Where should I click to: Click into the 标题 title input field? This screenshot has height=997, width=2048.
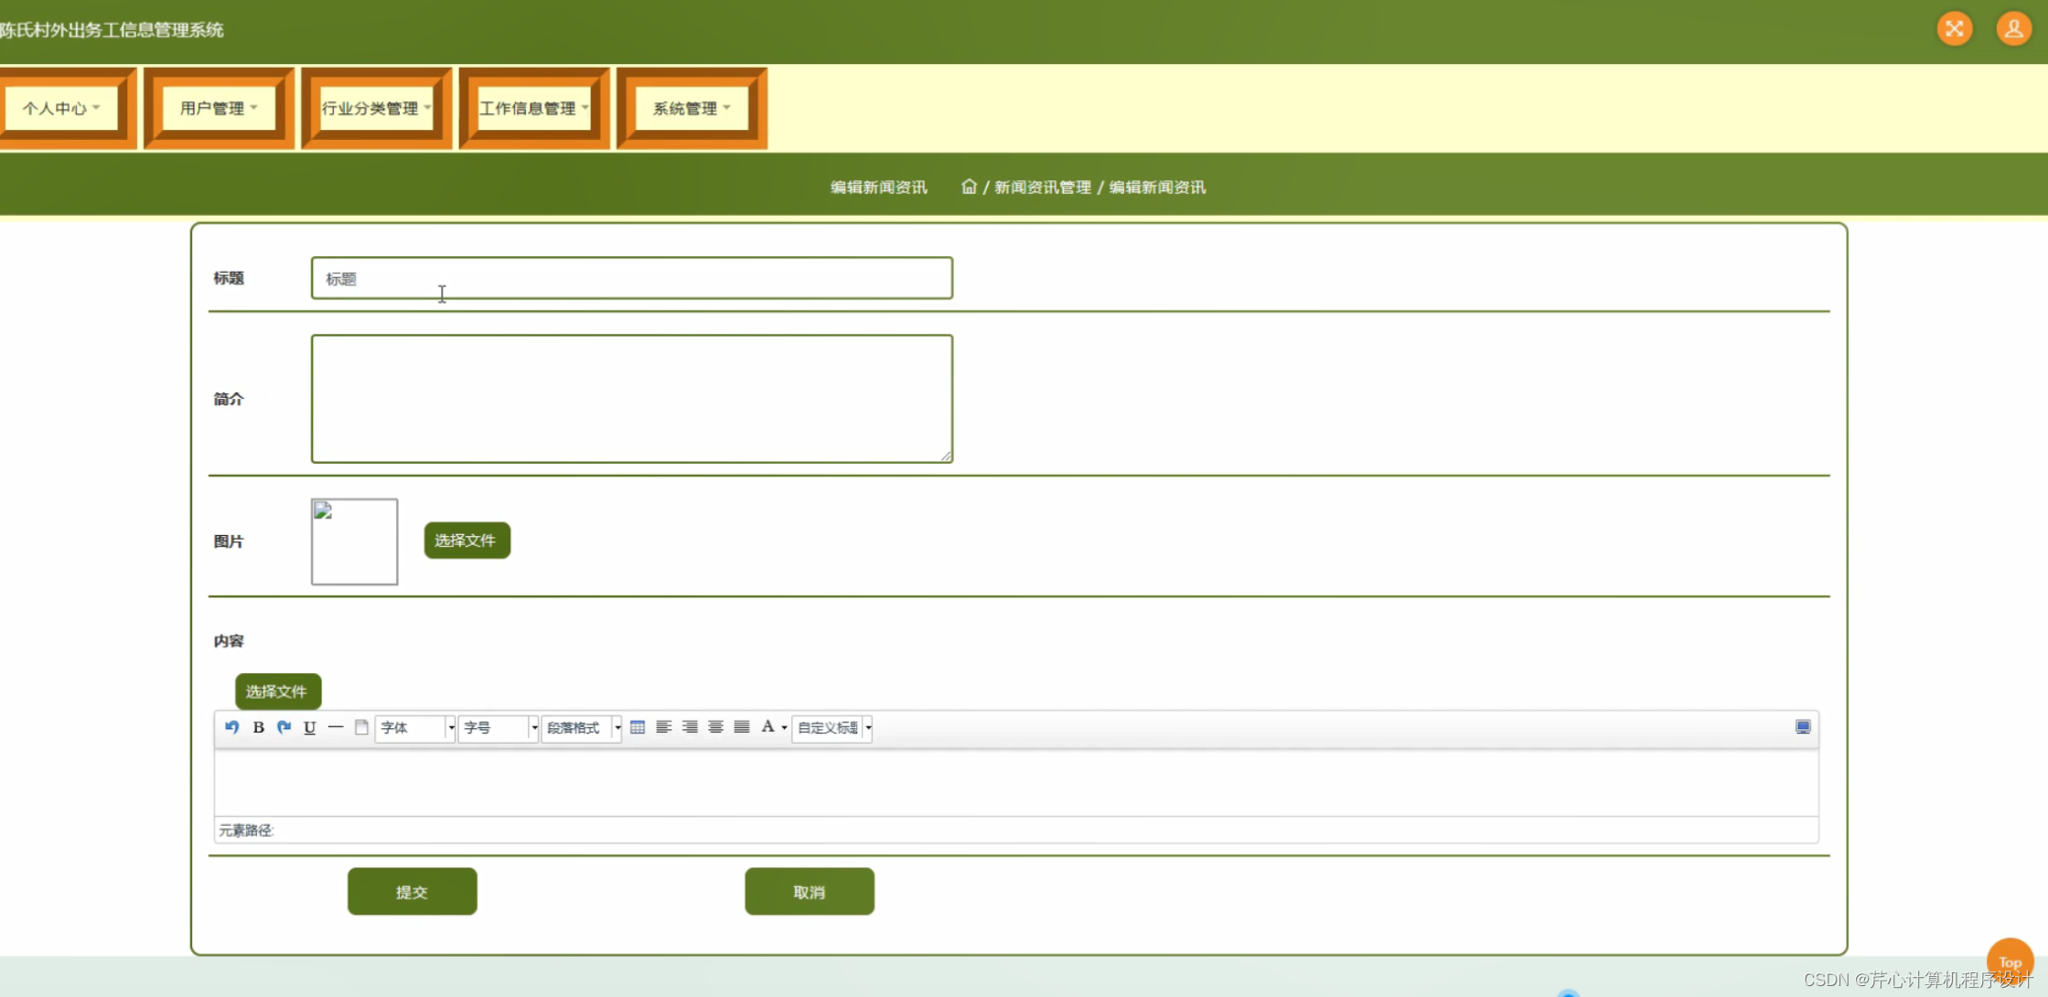coord(631,278)
